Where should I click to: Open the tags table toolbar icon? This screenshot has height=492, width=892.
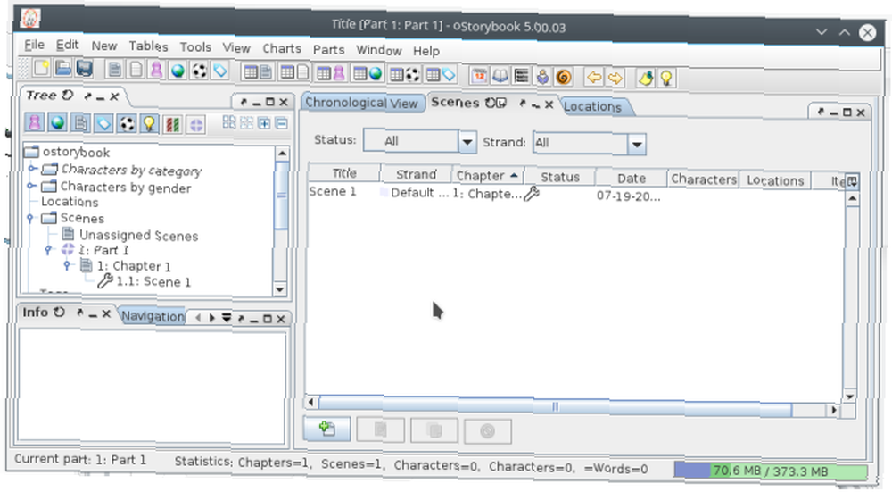point(441,74)
